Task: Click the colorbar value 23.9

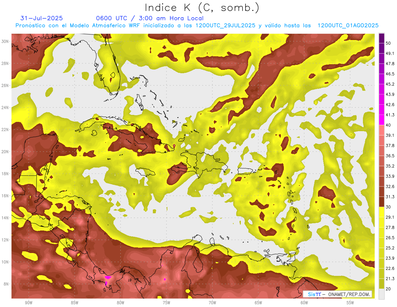Action: pos(390,258)
